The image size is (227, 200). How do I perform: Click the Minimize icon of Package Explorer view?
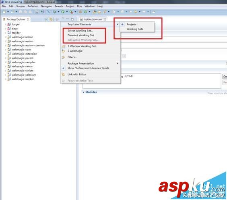68,19
